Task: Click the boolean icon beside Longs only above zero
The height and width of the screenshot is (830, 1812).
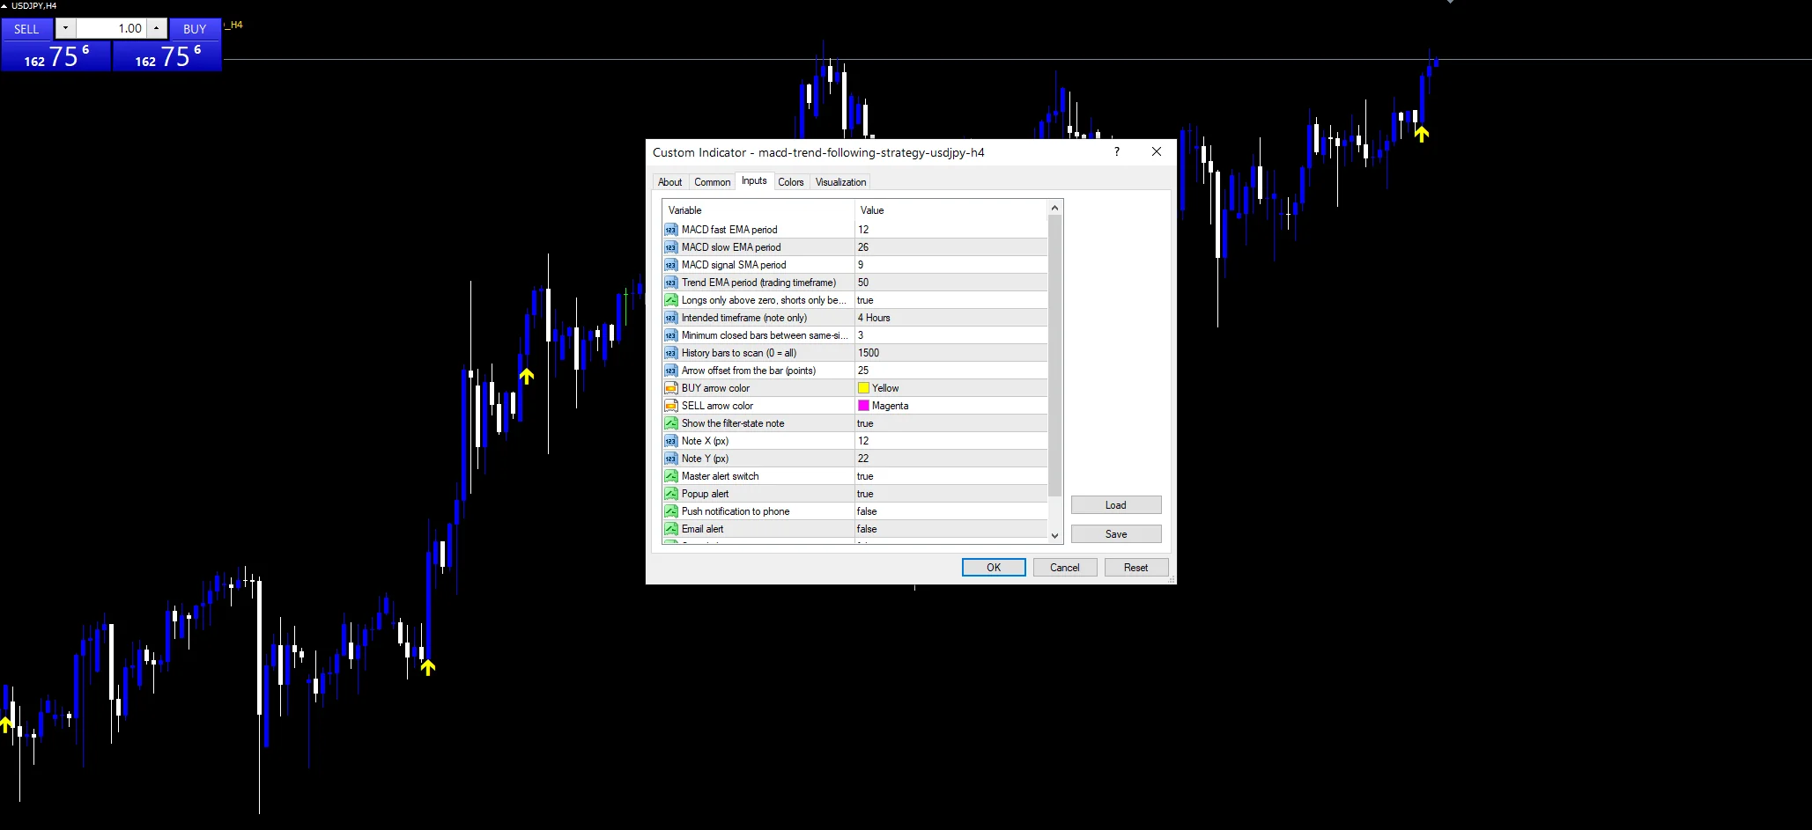Action: point(671,300)
